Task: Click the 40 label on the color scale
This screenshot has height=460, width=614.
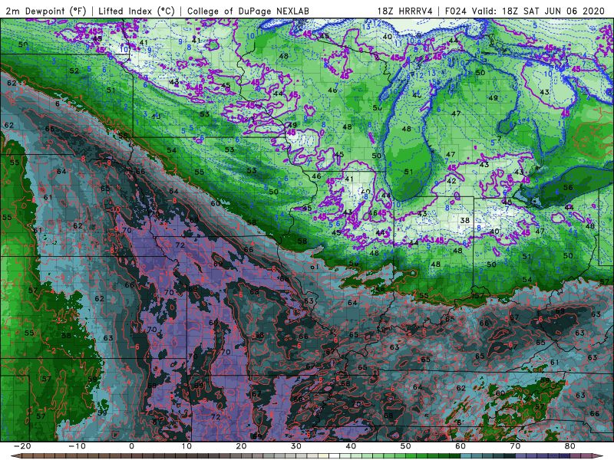Action: [x=351, y=446]
